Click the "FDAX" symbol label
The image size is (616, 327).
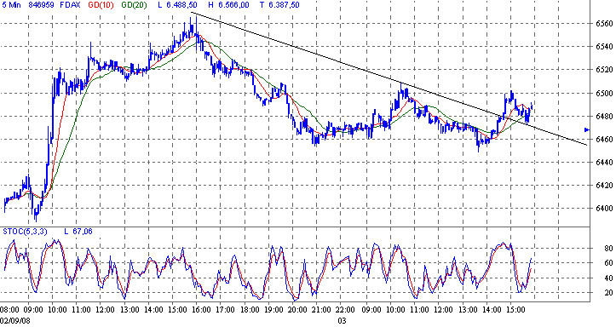click(x=71, y=5)
